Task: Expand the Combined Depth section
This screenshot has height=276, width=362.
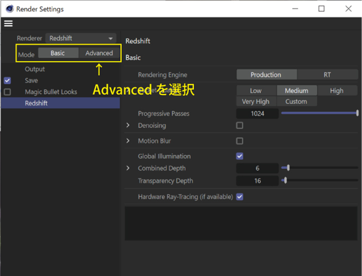Action: pyautogui.click(x=128, y=168)
